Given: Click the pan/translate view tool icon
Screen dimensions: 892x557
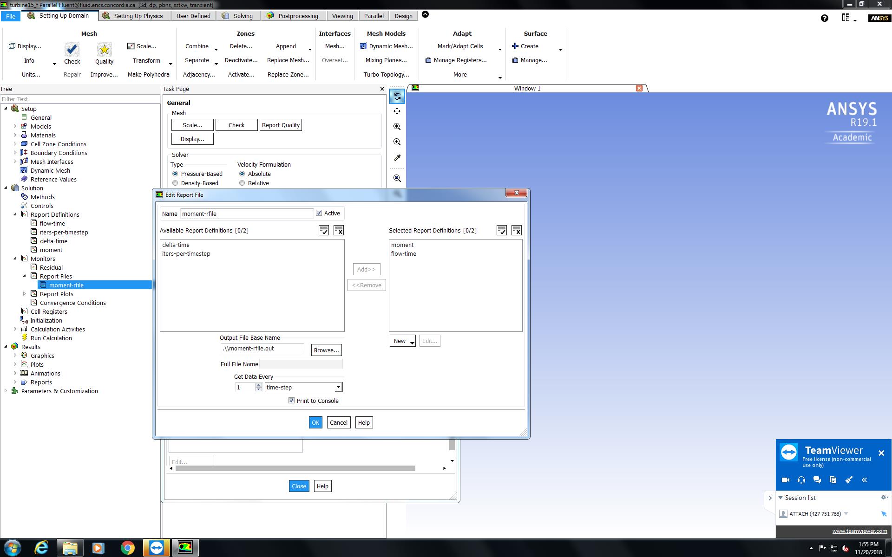Looking at the screenshot, I should (x=397, y=111).
